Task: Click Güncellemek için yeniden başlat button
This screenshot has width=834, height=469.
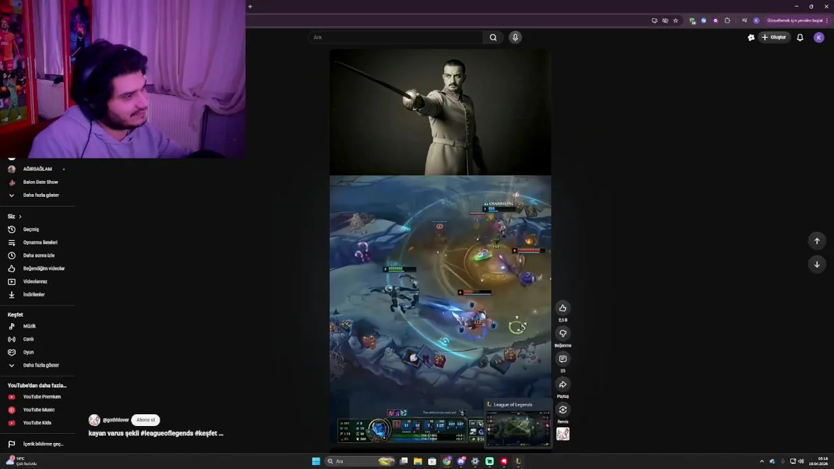Action: coord(797,20)
